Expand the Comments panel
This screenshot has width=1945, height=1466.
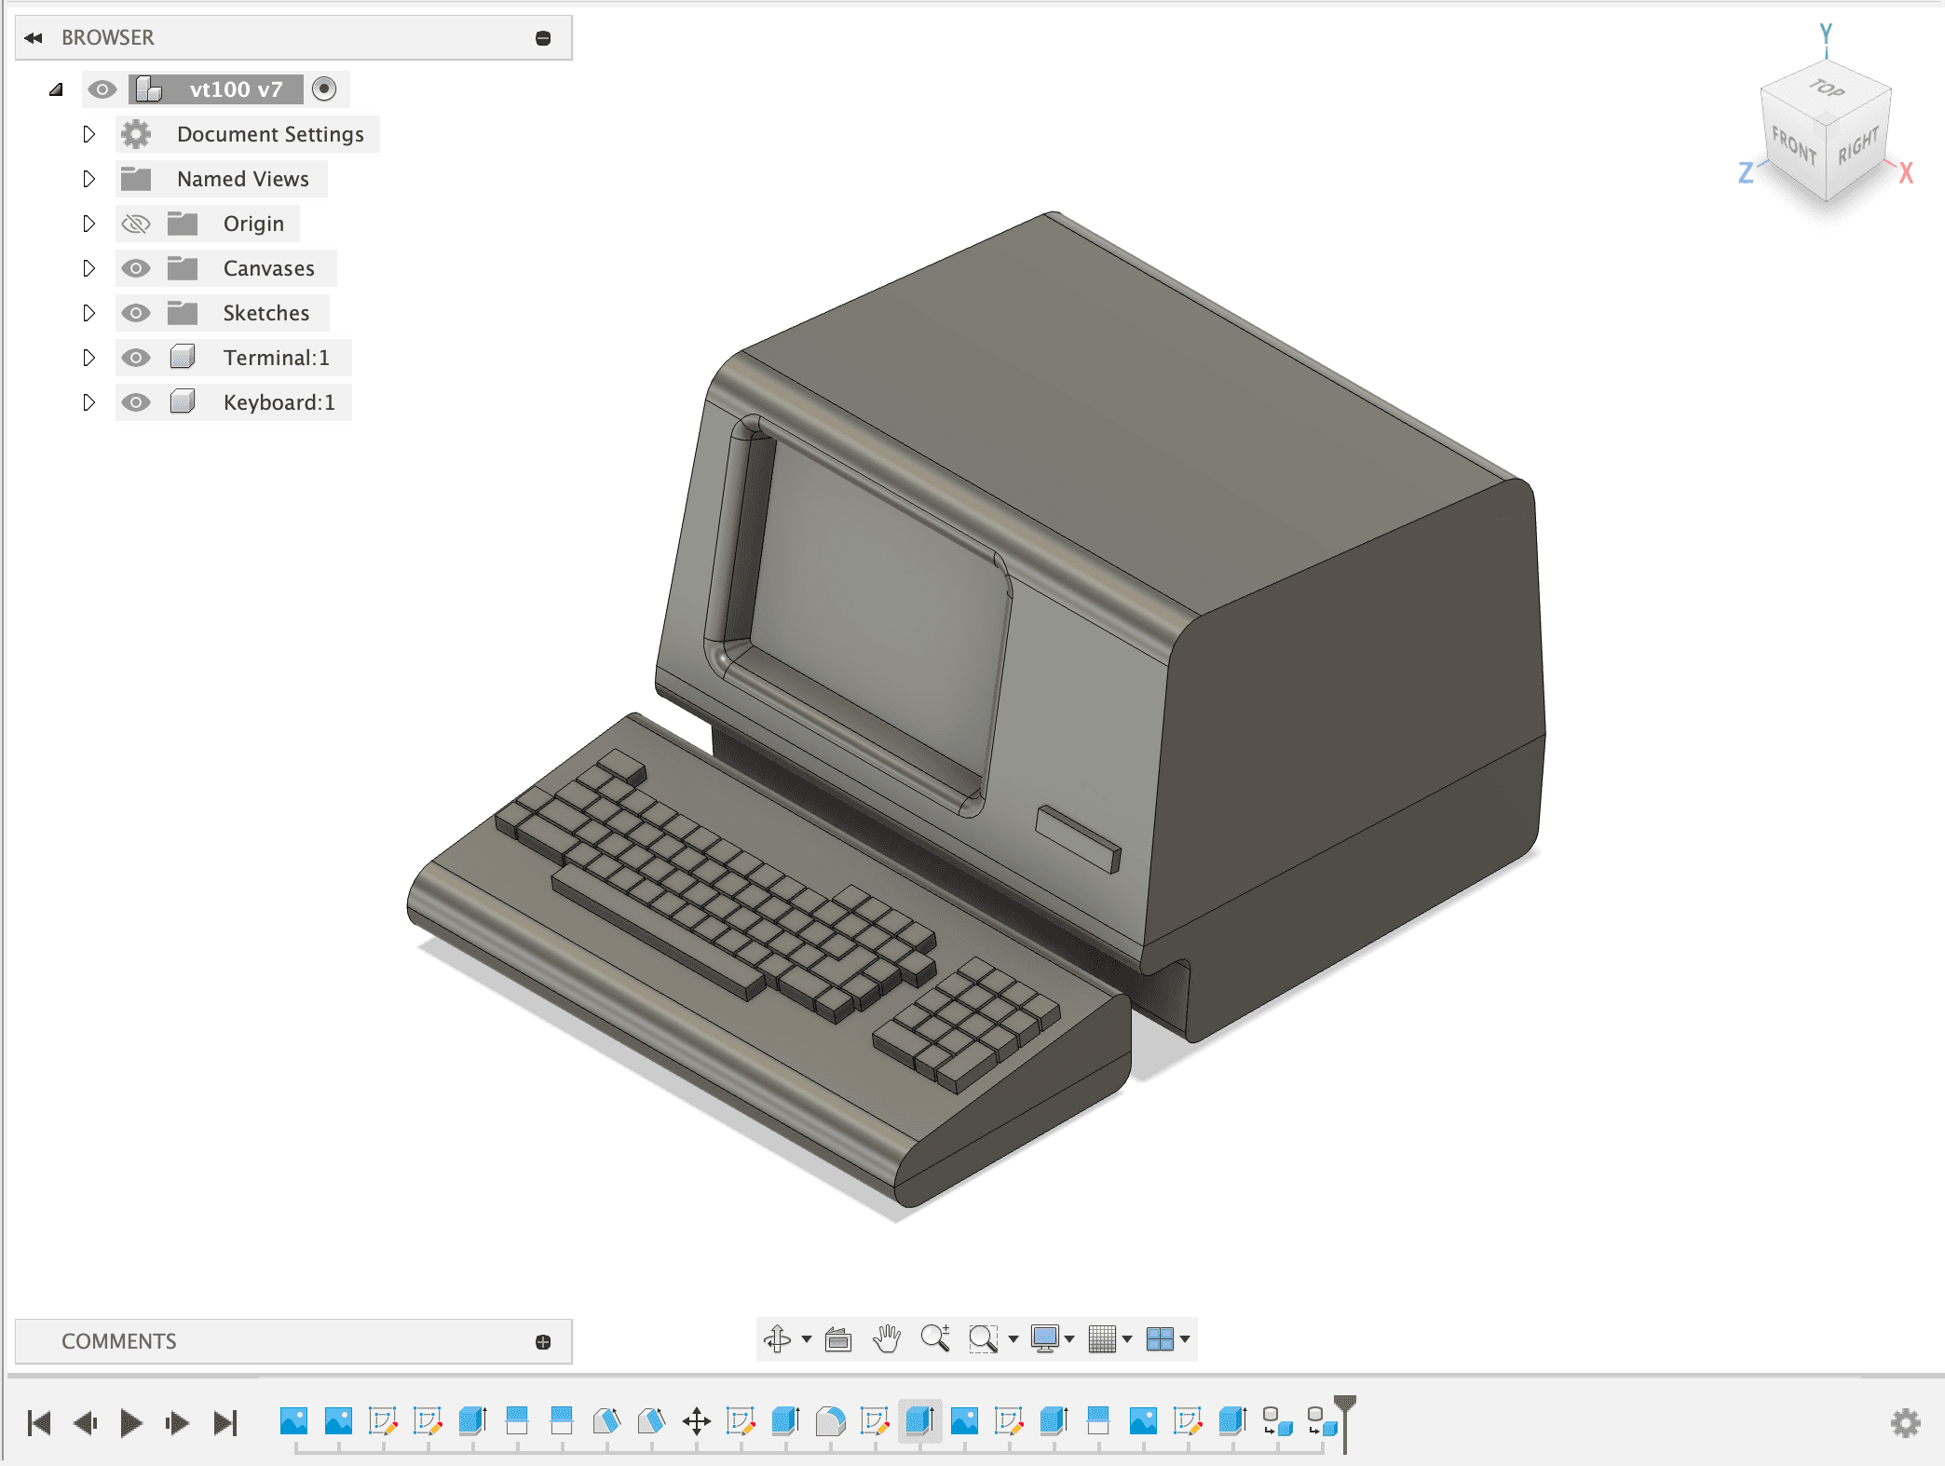pyautogui.click(x=543, y=1342)
